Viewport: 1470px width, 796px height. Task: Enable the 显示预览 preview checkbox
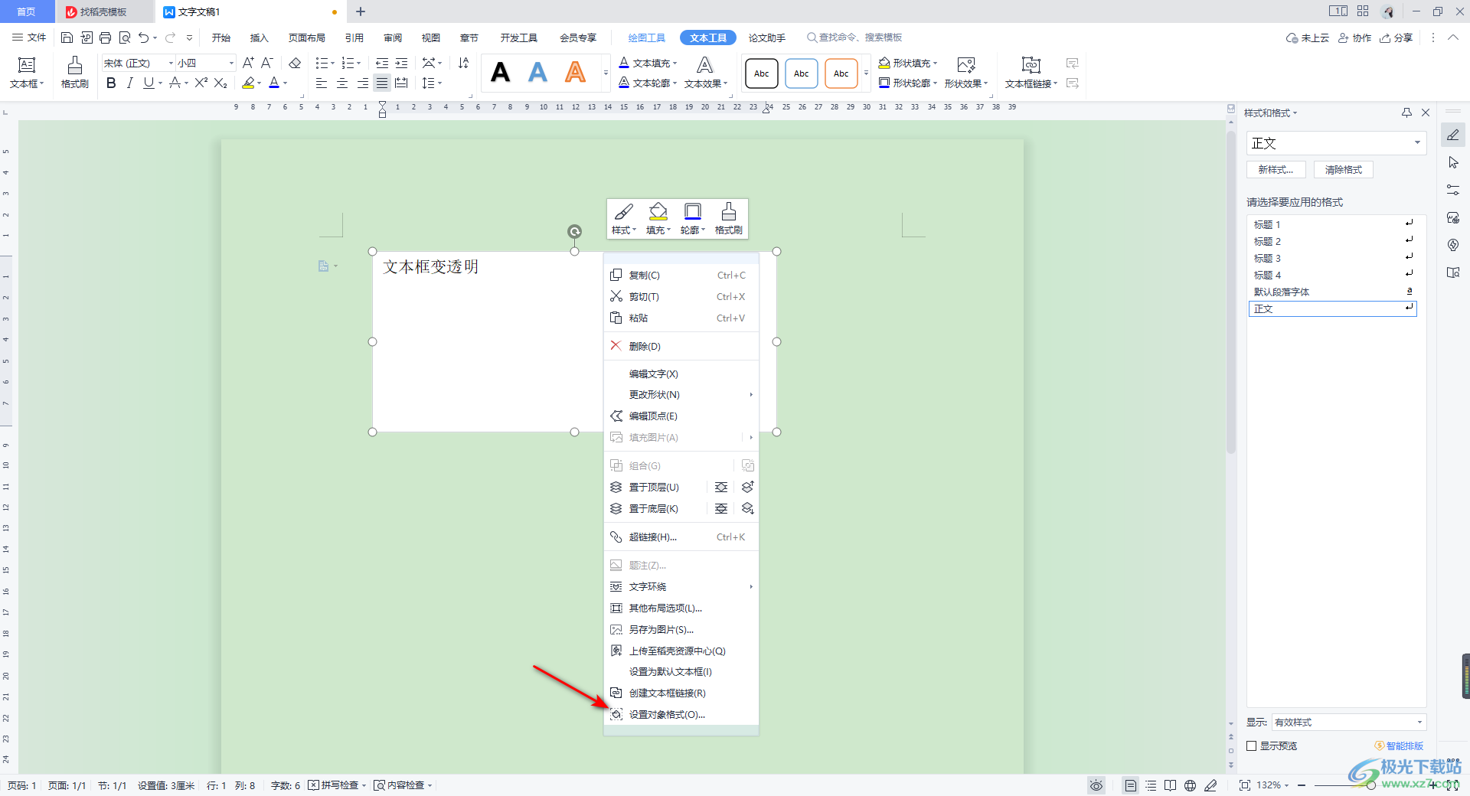point(1251,745)
